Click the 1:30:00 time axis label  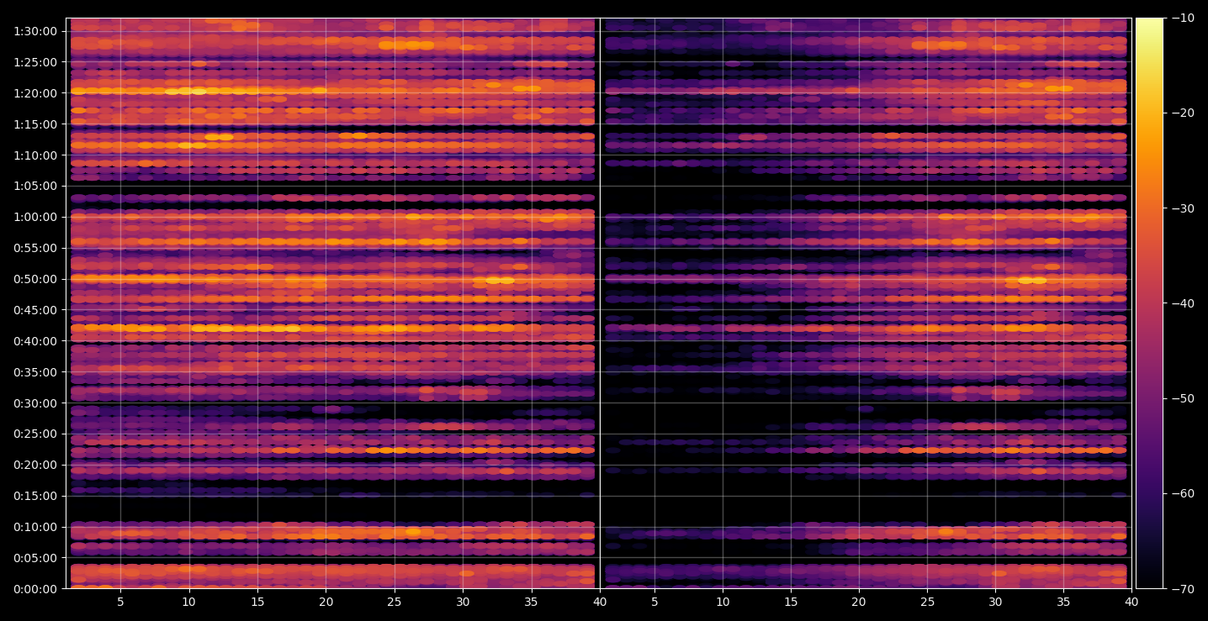point(35,31)
